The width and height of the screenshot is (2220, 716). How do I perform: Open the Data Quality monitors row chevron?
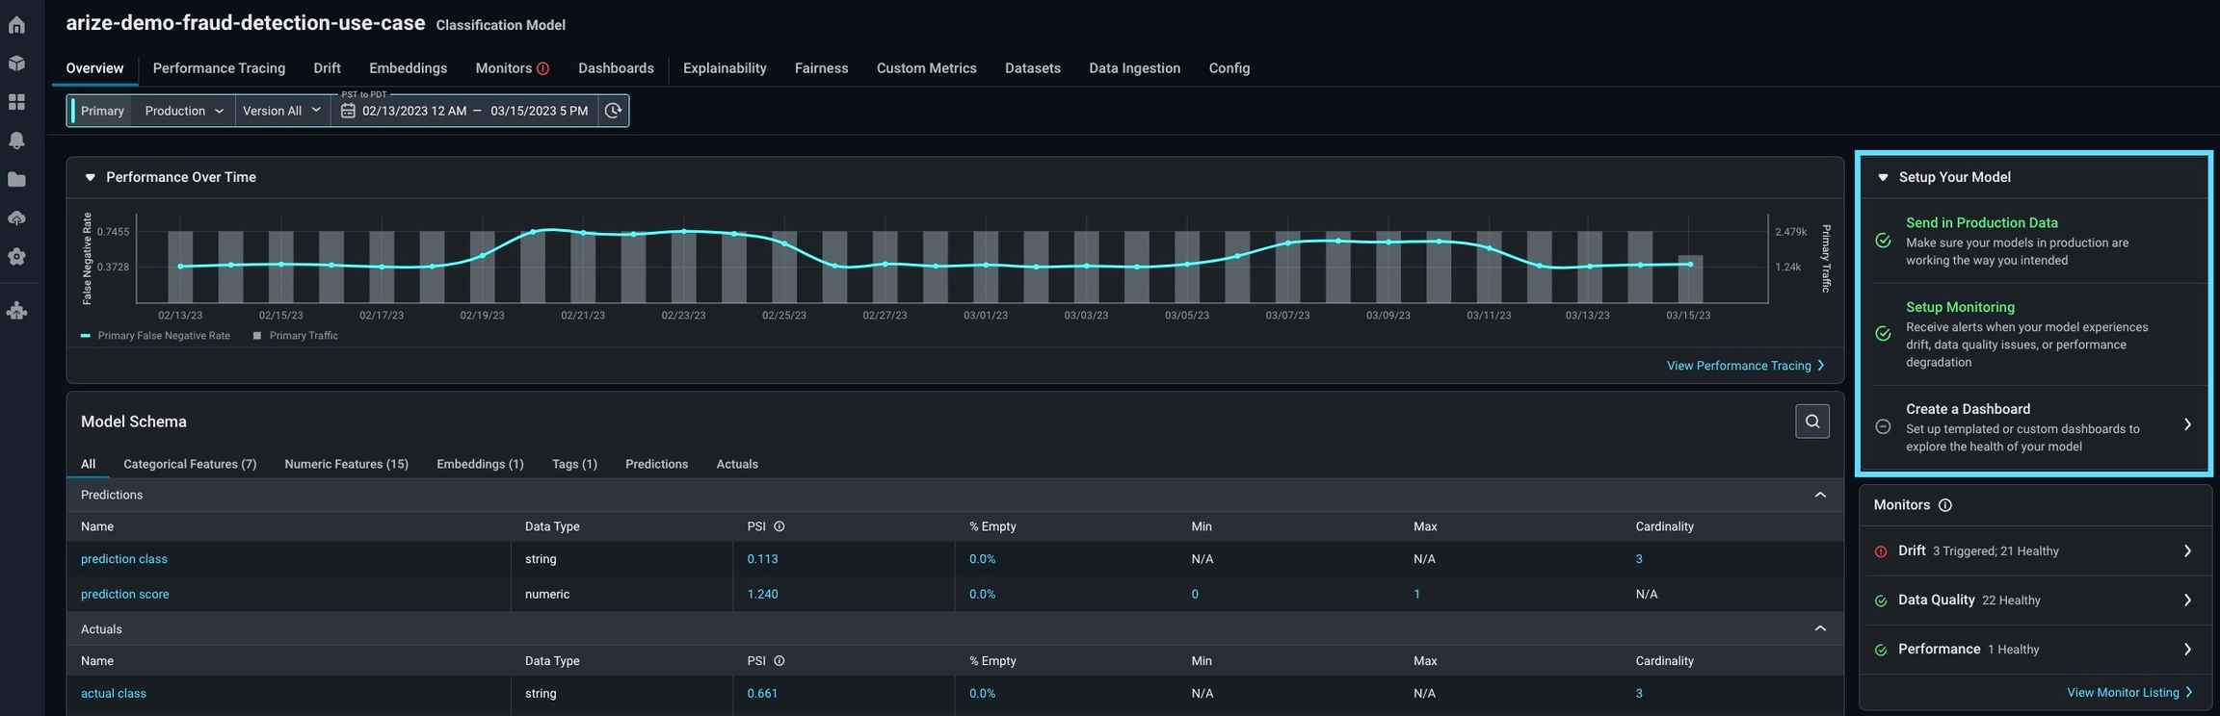[2187, 601]
